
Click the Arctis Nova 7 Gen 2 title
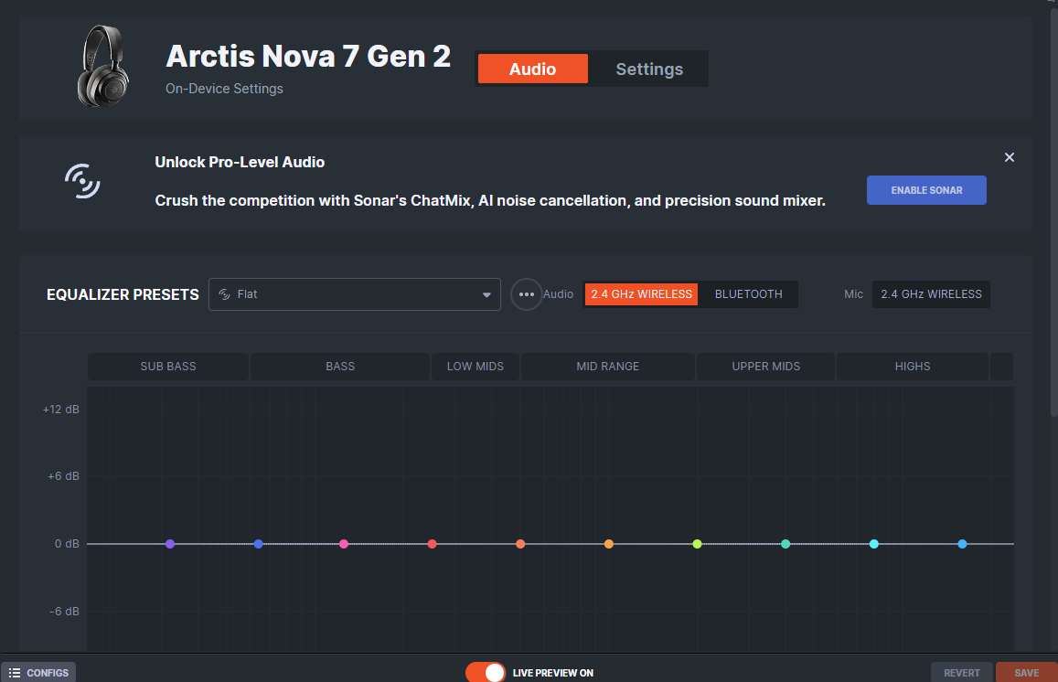point(308,56)
